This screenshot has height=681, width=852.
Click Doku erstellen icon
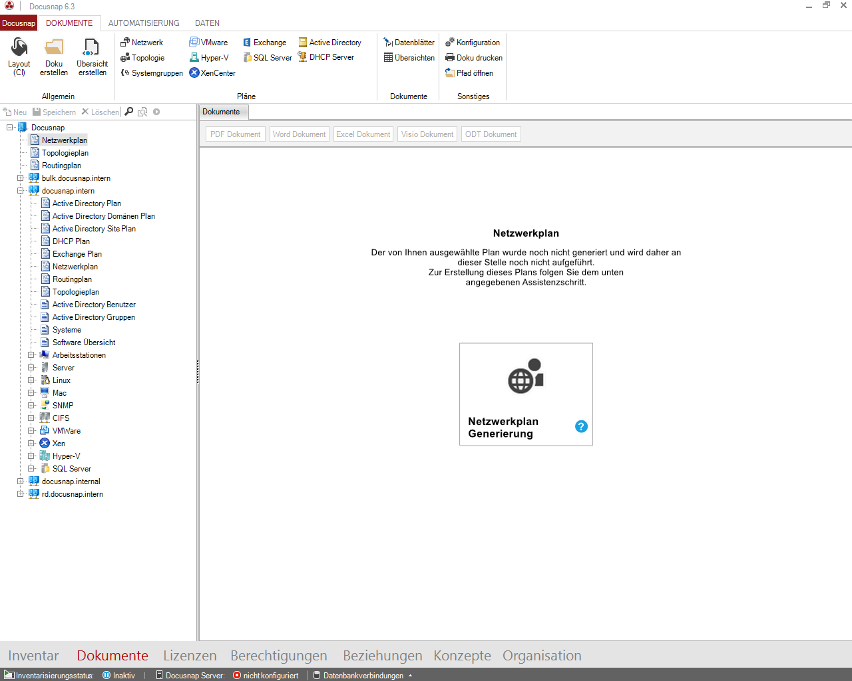[54, 57]
